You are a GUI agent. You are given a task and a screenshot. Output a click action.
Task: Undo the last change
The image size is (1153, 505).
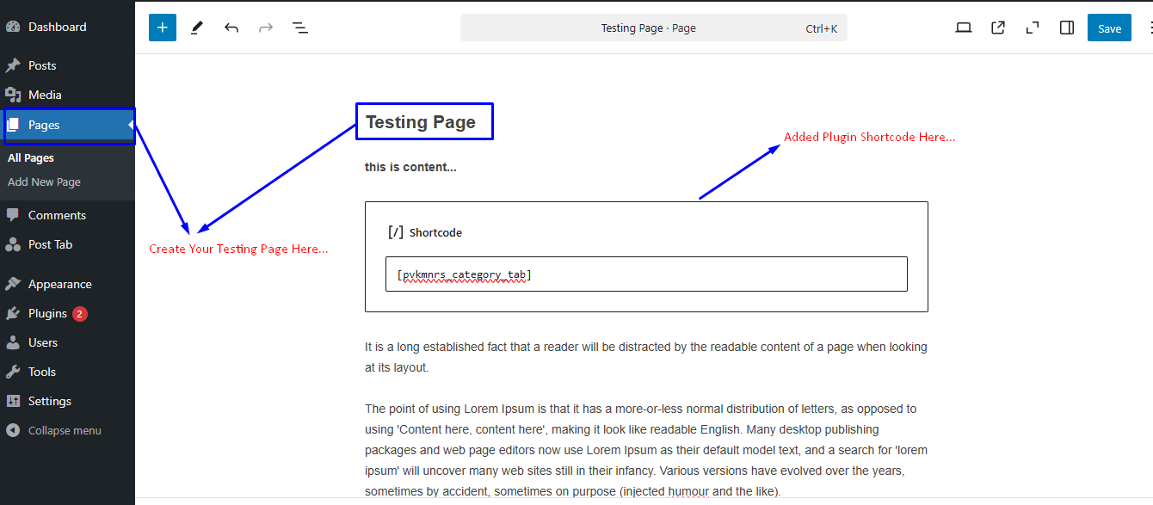point(231,28)
